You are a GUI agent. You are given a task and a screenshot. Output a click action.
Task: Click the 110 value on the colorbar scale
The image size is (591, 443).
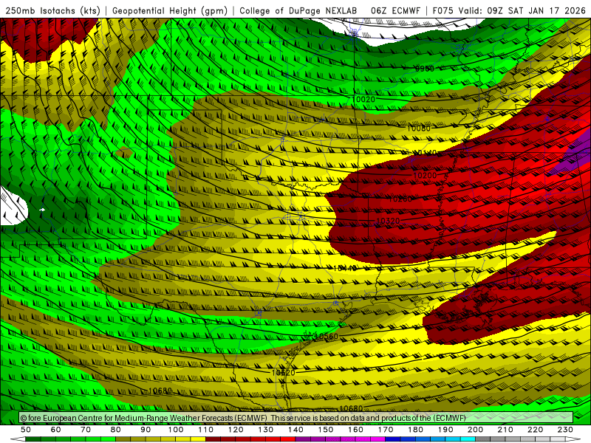click(x=206, y=430)
